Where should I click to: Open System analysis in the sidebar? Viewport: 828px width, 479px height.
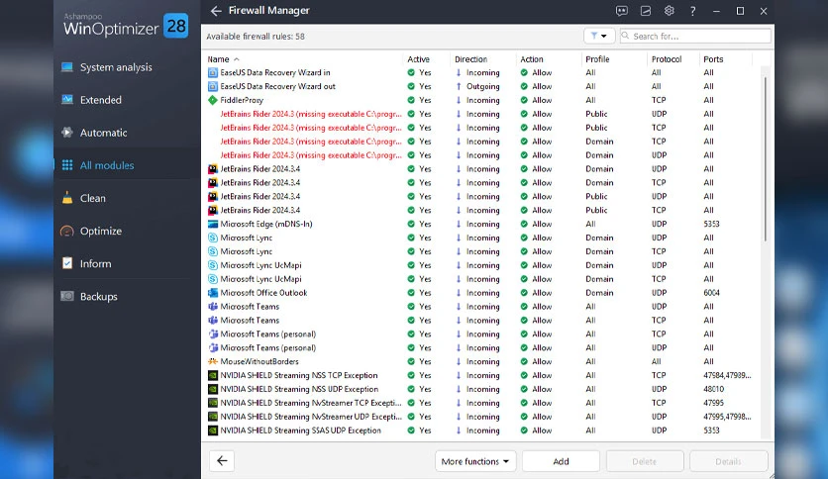(x=116, y=67)
